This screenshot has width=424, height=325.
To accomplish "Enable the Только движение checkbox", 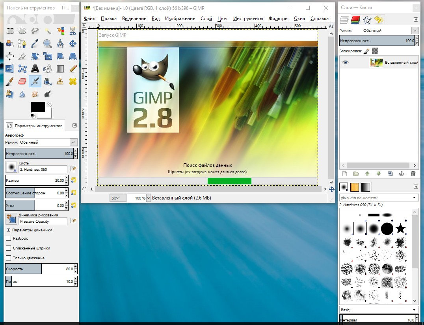I will point(9,258).
